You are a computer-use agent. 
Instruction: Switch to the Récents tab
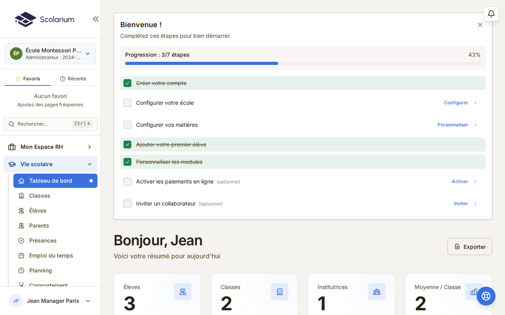pos(73,79)
